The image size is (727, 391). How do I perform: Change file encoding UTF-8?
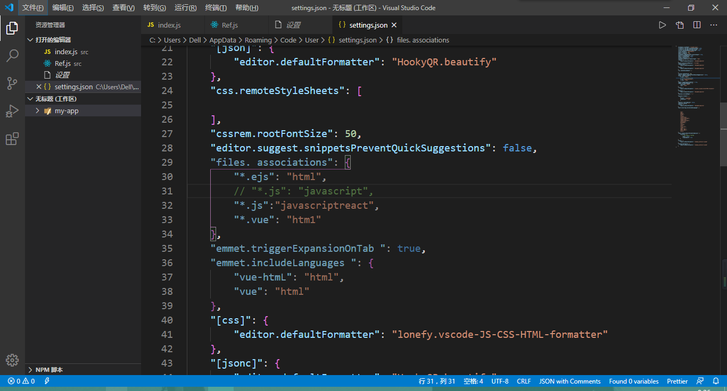500,381
